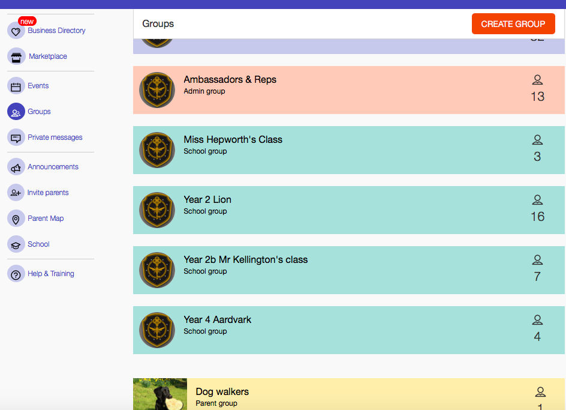Click Year 4 Aardvark crest badge

point(157,330)
